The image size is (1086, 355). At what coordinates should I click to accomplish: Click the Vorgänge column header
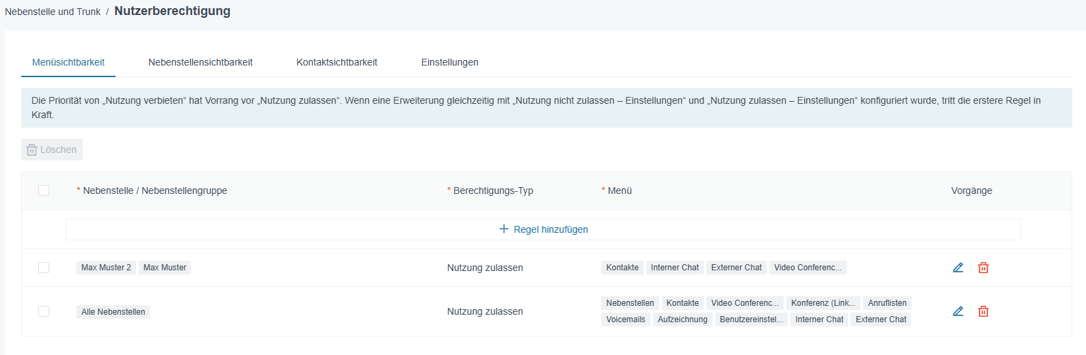972,190
